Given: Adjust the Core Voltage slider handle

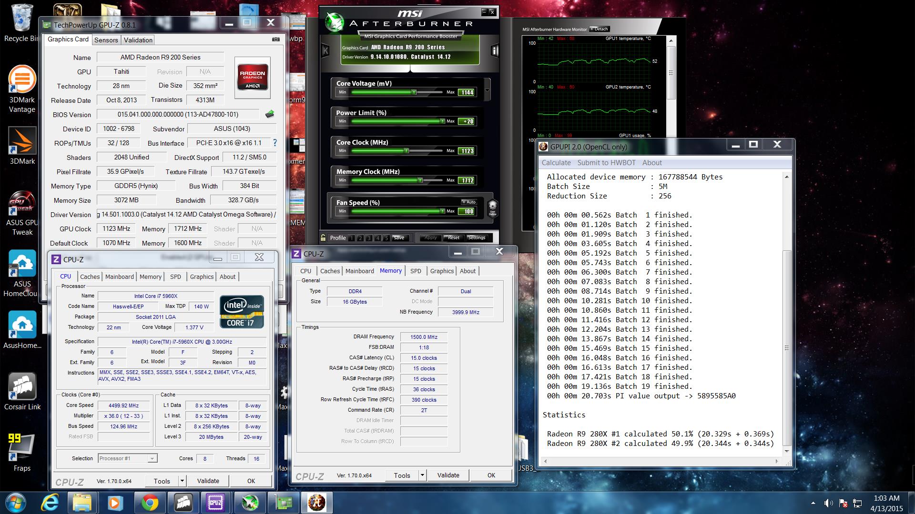Looking at the screenshot, I should [x=414, y=92].
